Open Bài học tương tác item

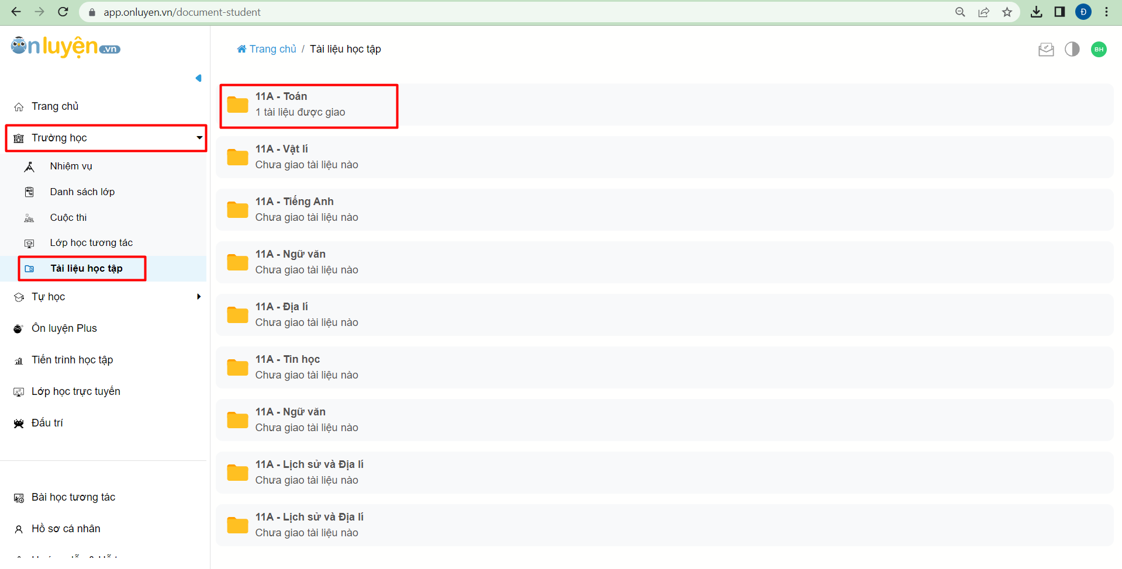coord(74,497)
